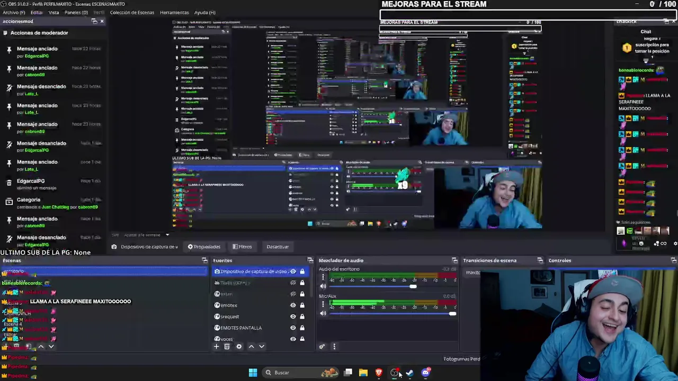Open Mic/Aux three-dot options menu
678x381 pixels.
click(323, 304)
